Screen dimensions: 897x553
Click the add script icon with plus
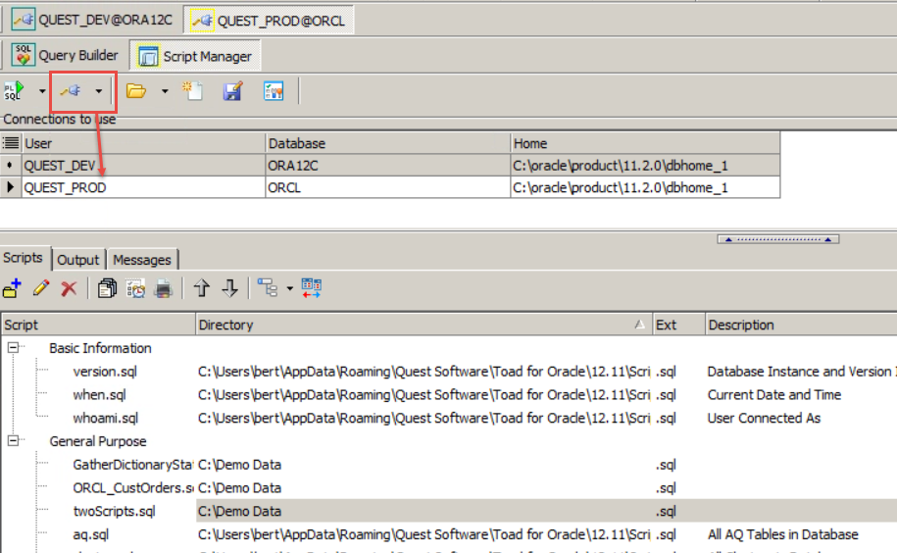click(12, 288)
